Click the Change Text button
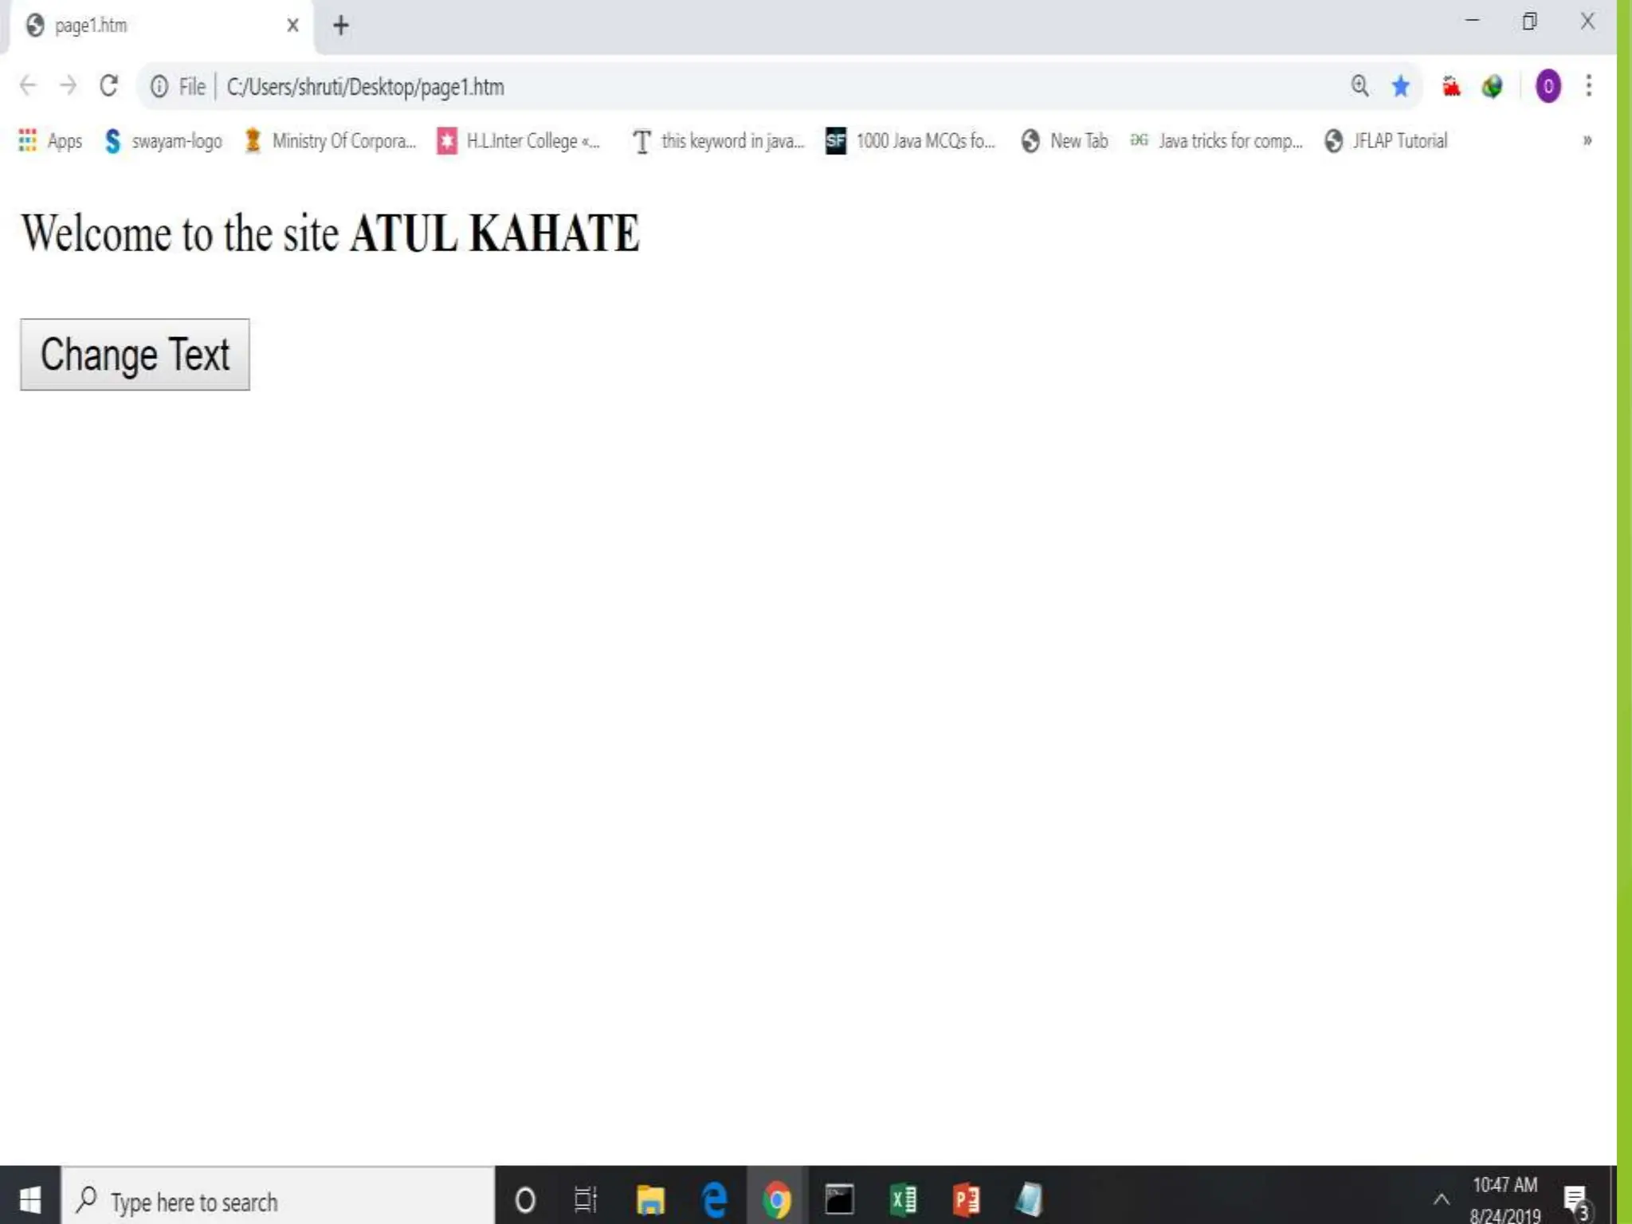1632x1224 pixels. pyautogui.click(x=135, y=355)
